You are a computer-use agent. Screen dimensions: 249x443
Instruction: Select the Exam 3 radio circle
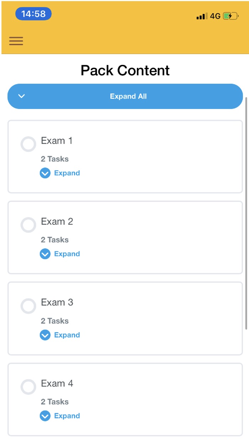[x=28, y=306]
